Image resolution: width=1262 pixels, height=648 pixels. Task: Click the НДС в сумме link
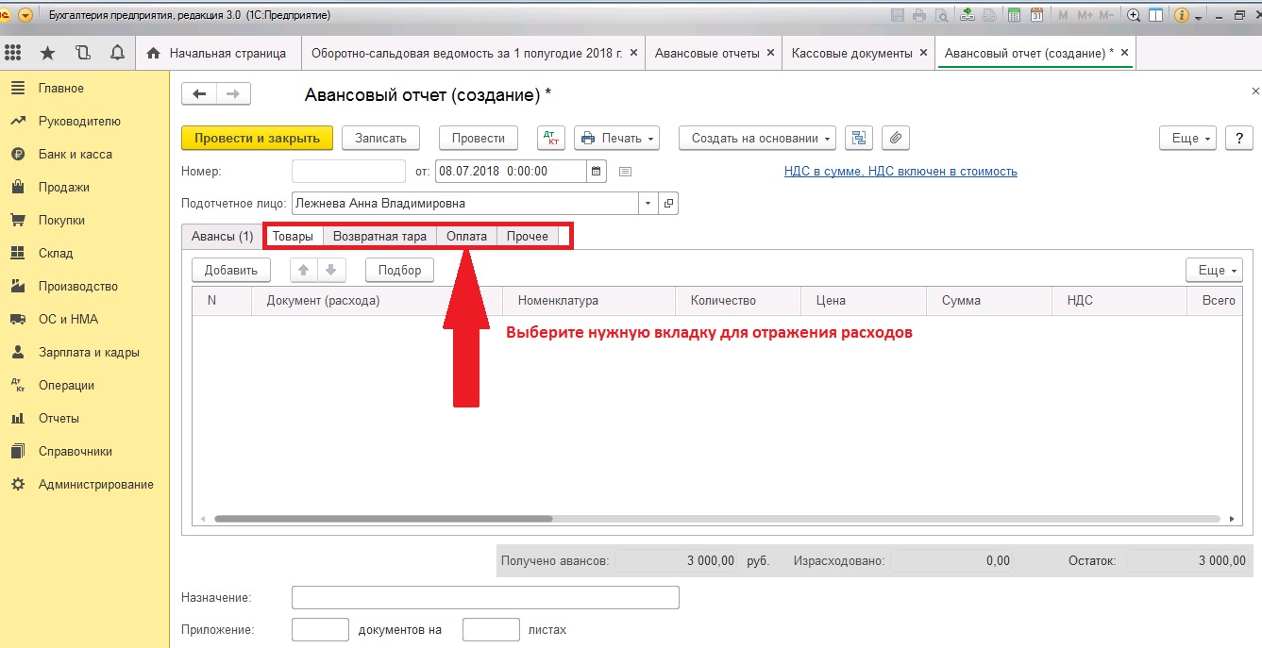[900, 172]
